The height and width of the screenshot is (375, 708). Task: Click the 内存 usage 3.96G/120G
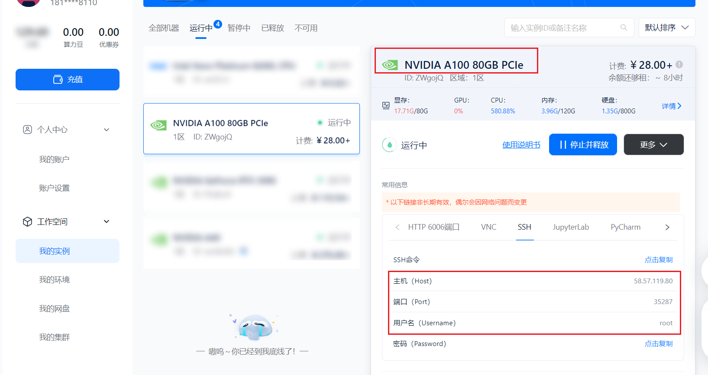558,111
